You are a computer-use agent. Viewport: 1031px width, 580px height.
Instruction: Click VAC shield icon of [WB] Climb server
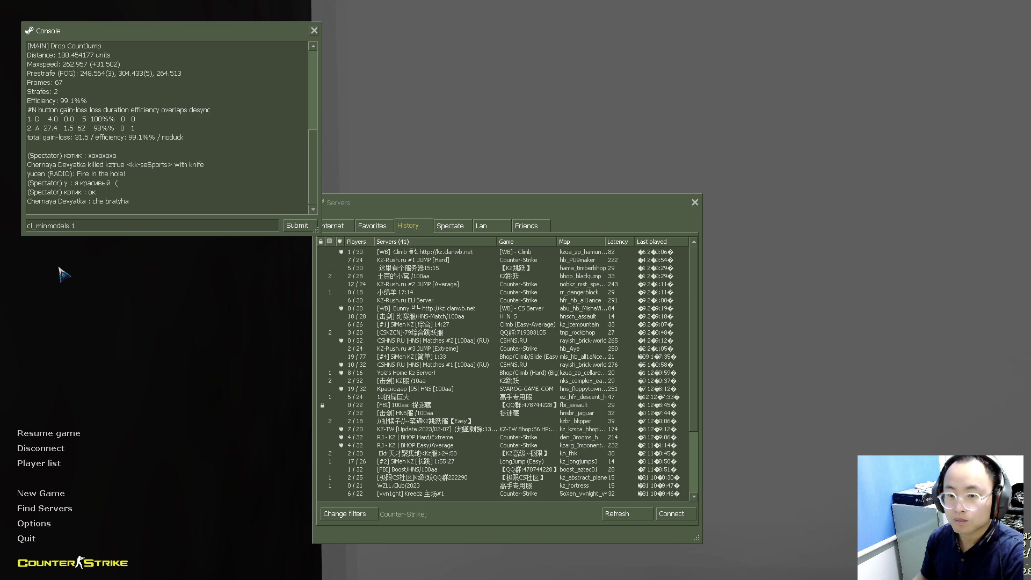click(341, 252)
